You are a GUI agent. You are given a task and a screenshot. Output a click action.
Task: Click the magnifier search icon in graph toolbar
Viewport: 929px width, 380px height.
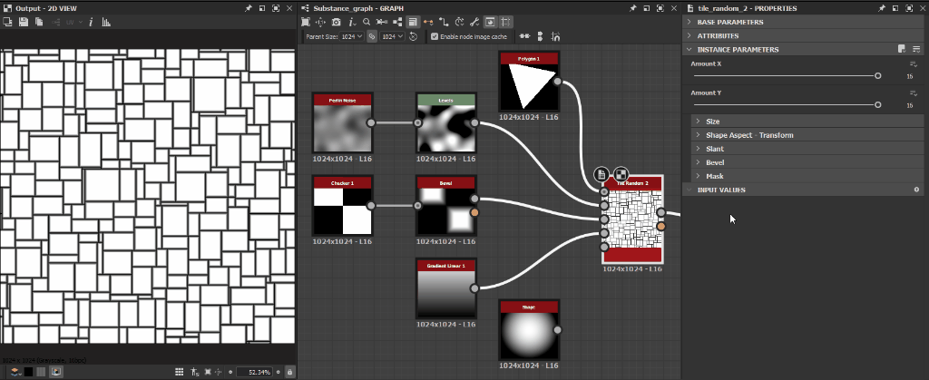367,22
